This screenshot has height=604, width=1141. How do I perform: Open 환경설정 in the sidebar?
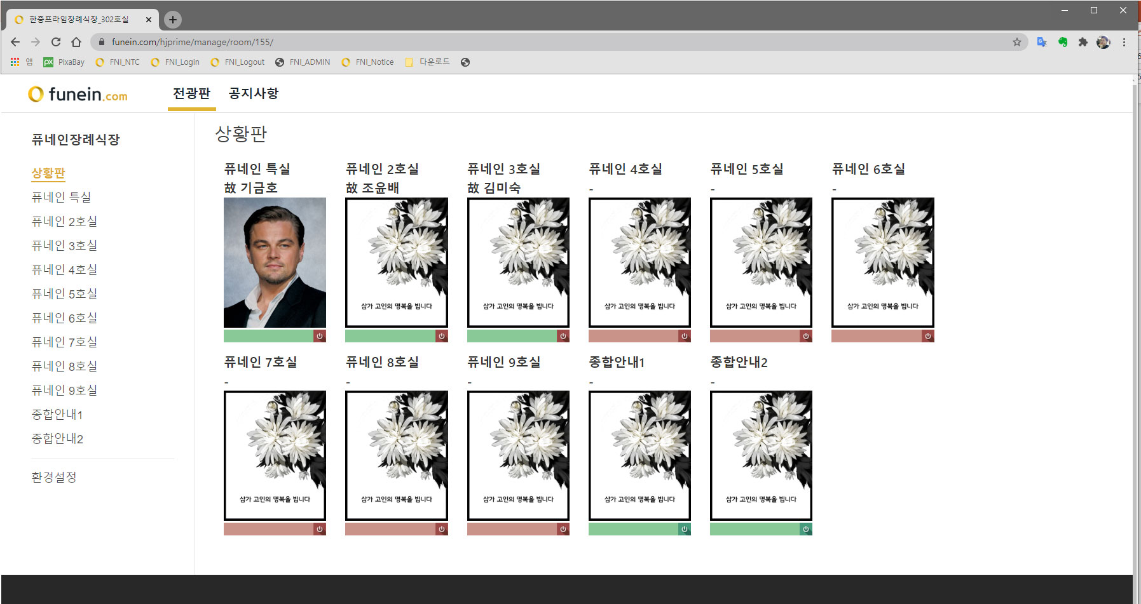(54, 477)
